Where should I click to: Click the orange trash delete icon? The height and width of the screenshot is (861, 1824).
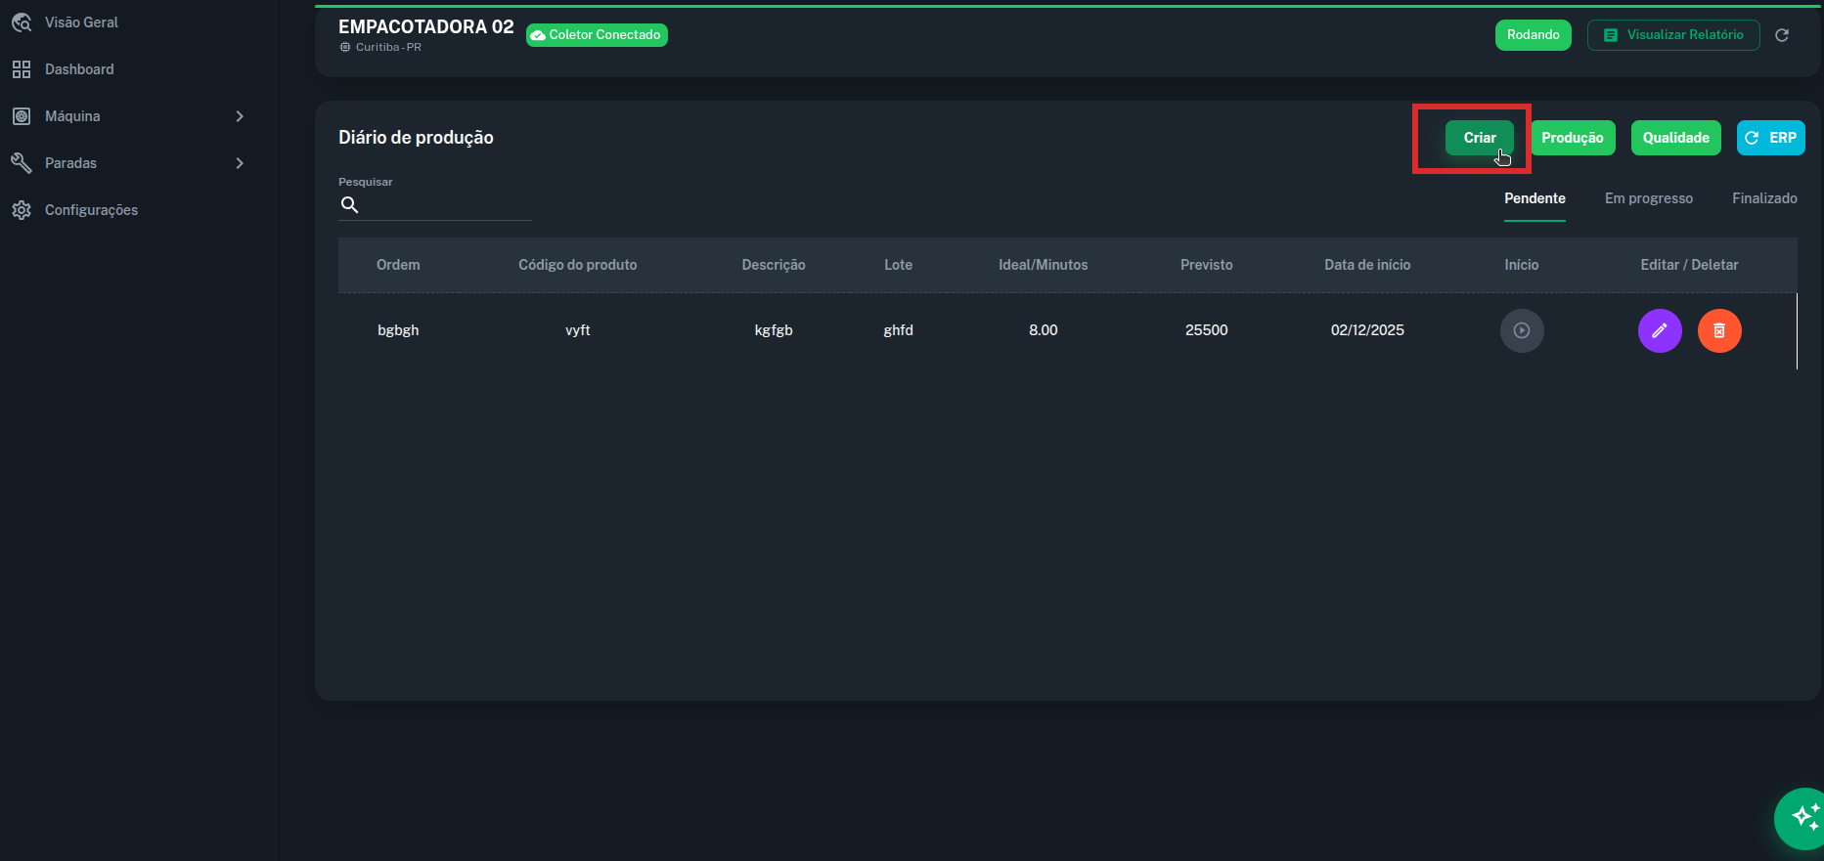coord(1718,330)
